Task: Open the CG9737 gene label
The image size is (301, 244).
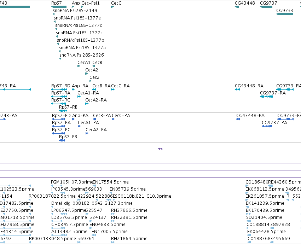Action: click(268, 3)
